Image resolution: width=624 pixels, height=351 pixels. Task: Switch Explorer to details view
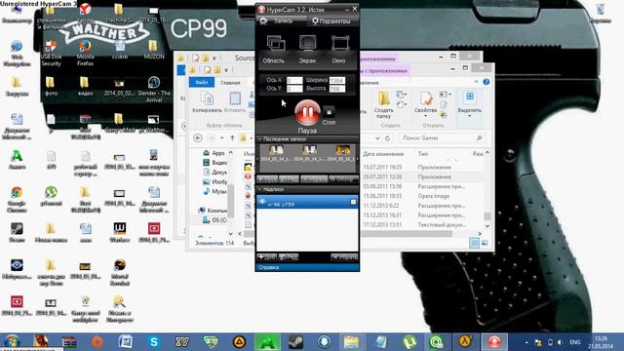coord(474,243)
